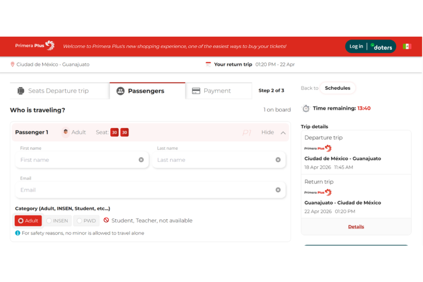Clear the Last name field with X icon
The image size is (423, 282).
pyautogui.click(x=278, y=160)
